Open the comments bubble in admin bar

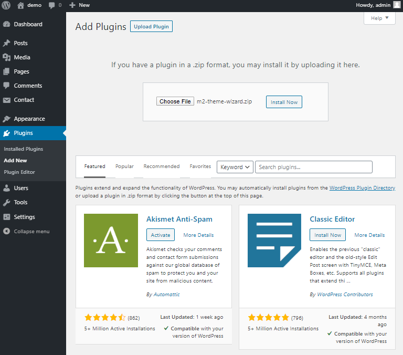(x=51, y=5)
